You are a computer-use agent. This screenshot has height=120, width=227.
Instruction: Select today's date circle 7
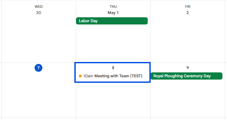38,68
